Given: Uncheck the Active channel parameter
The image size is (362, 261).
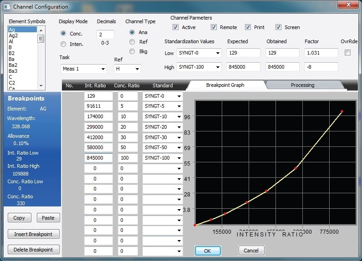Looking at the screenshot, I should pos(176,27).
